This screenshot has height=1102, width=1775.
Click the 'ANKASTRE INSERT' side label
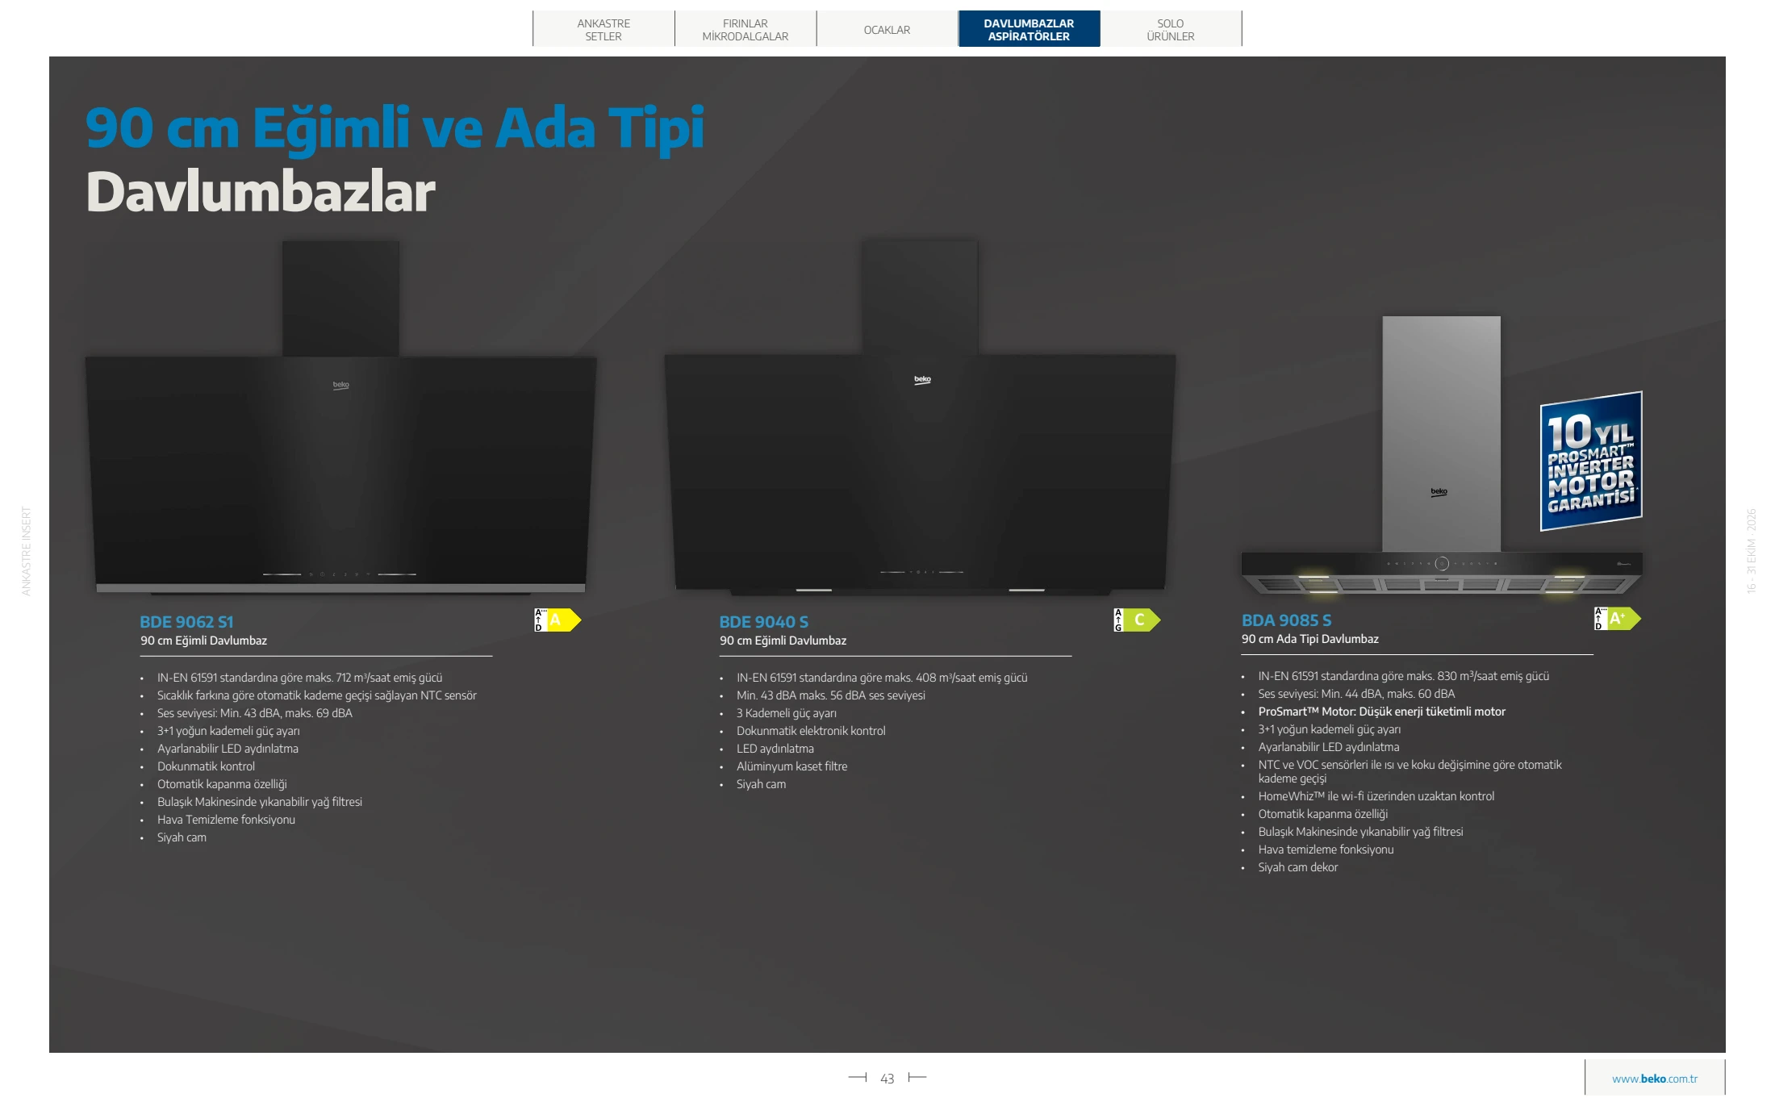(x=26, y=551)
